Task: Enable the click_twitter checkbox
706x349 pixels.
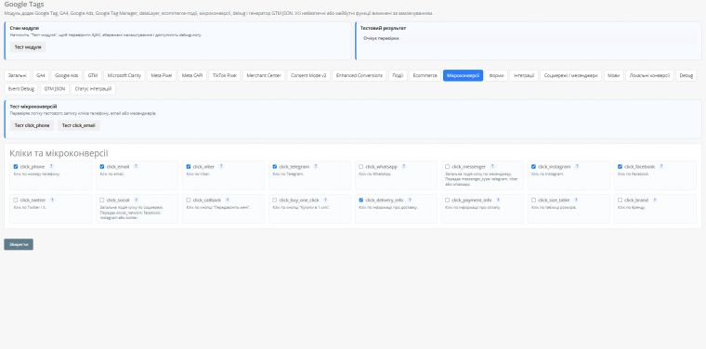Action: pos(16,200)
